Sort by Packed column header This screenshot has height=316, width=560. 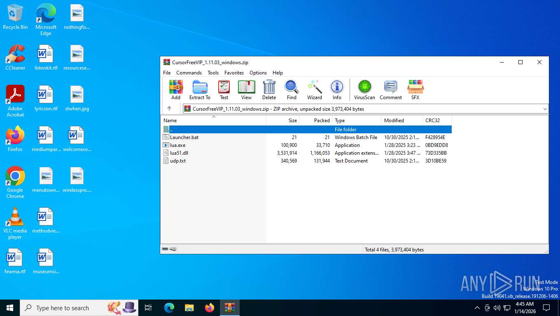coord(315,121)
